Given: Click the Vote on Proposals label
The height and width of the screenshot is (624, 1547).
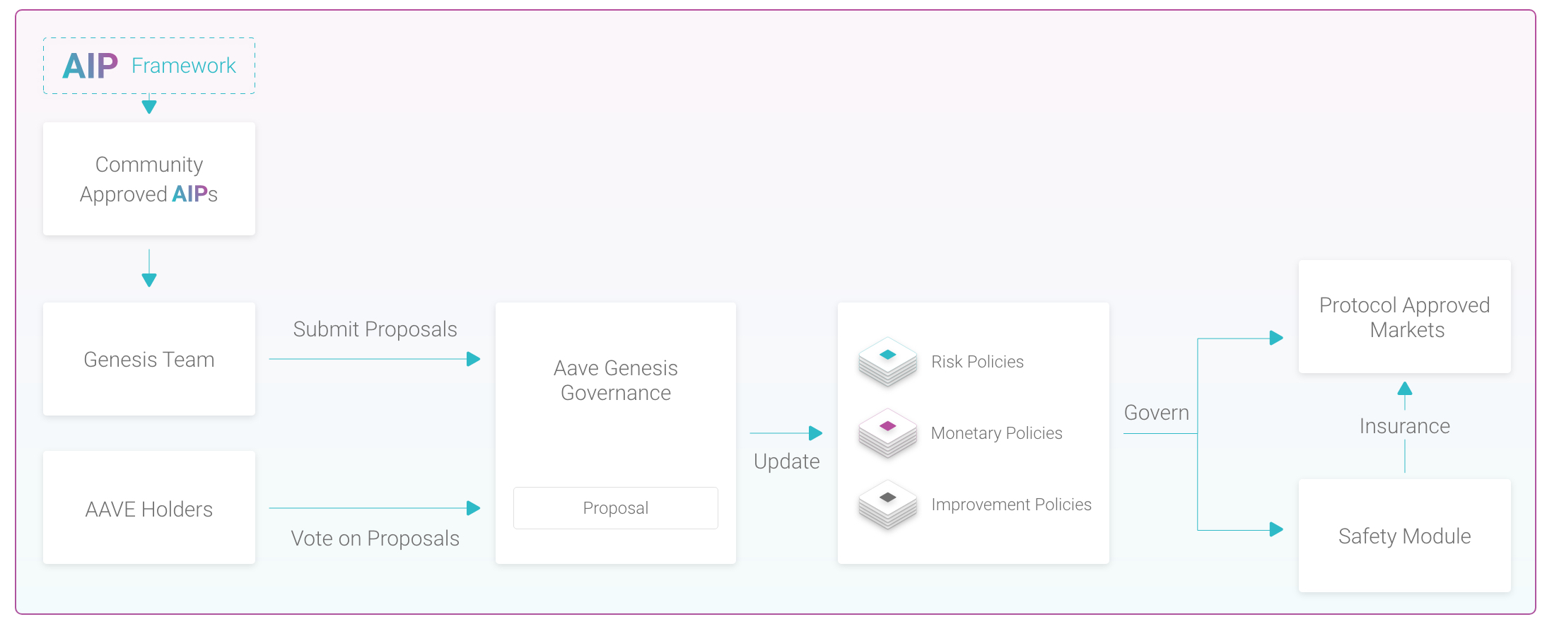Looking at the screenshot, I should 375,538.
